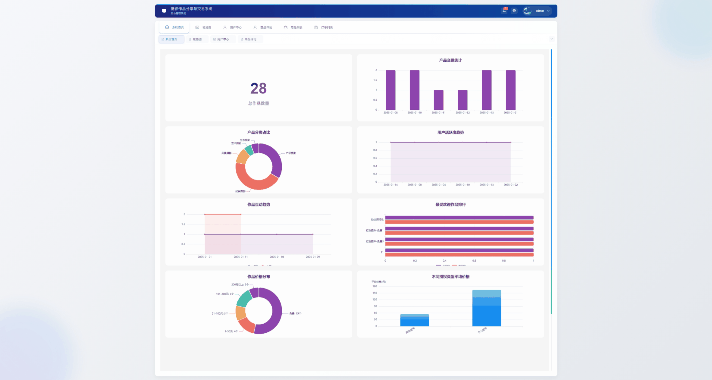Expand the admin user dropdown arrow
Image resolution: width=712 pixels, height=380 pixels.
click(x=548, y=11)
